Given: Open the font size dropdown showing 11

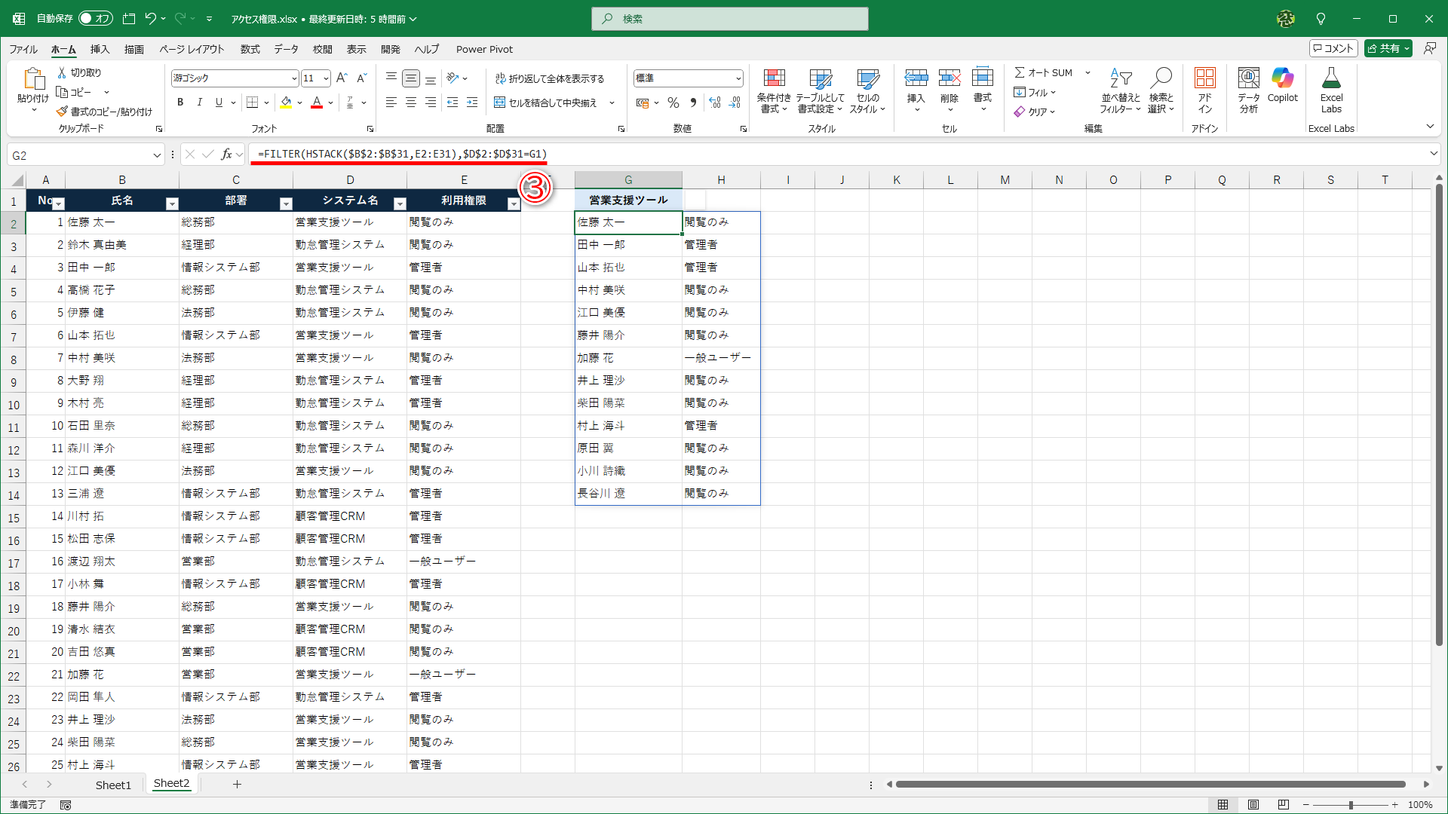Looking at the screenshot, I should (x=326, y=78).
